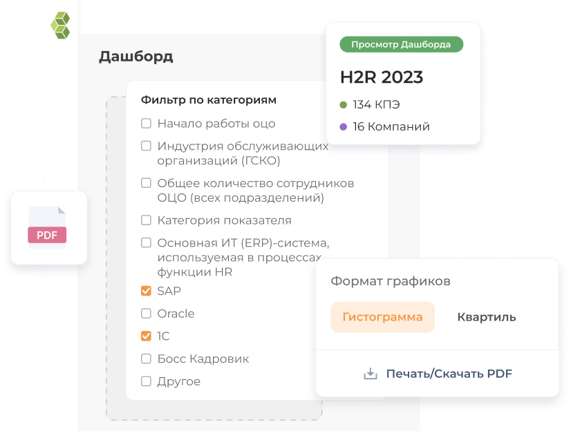Select the Гистограмма format tab

tap(382, 317)
